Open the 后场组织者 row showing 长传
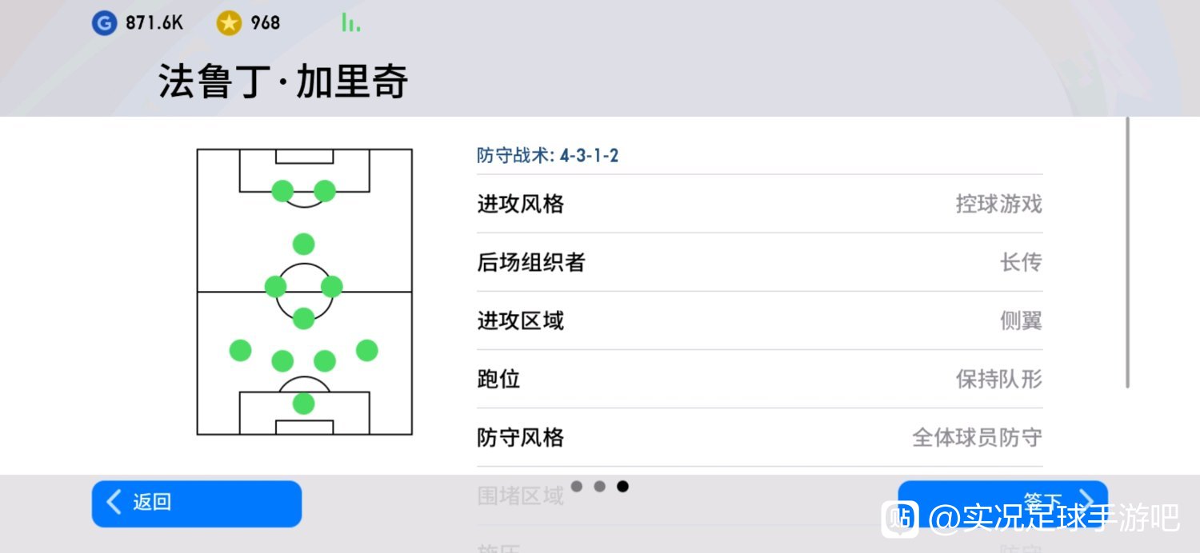Screen dimensions: 1200x553 click(x=759, y=262)
